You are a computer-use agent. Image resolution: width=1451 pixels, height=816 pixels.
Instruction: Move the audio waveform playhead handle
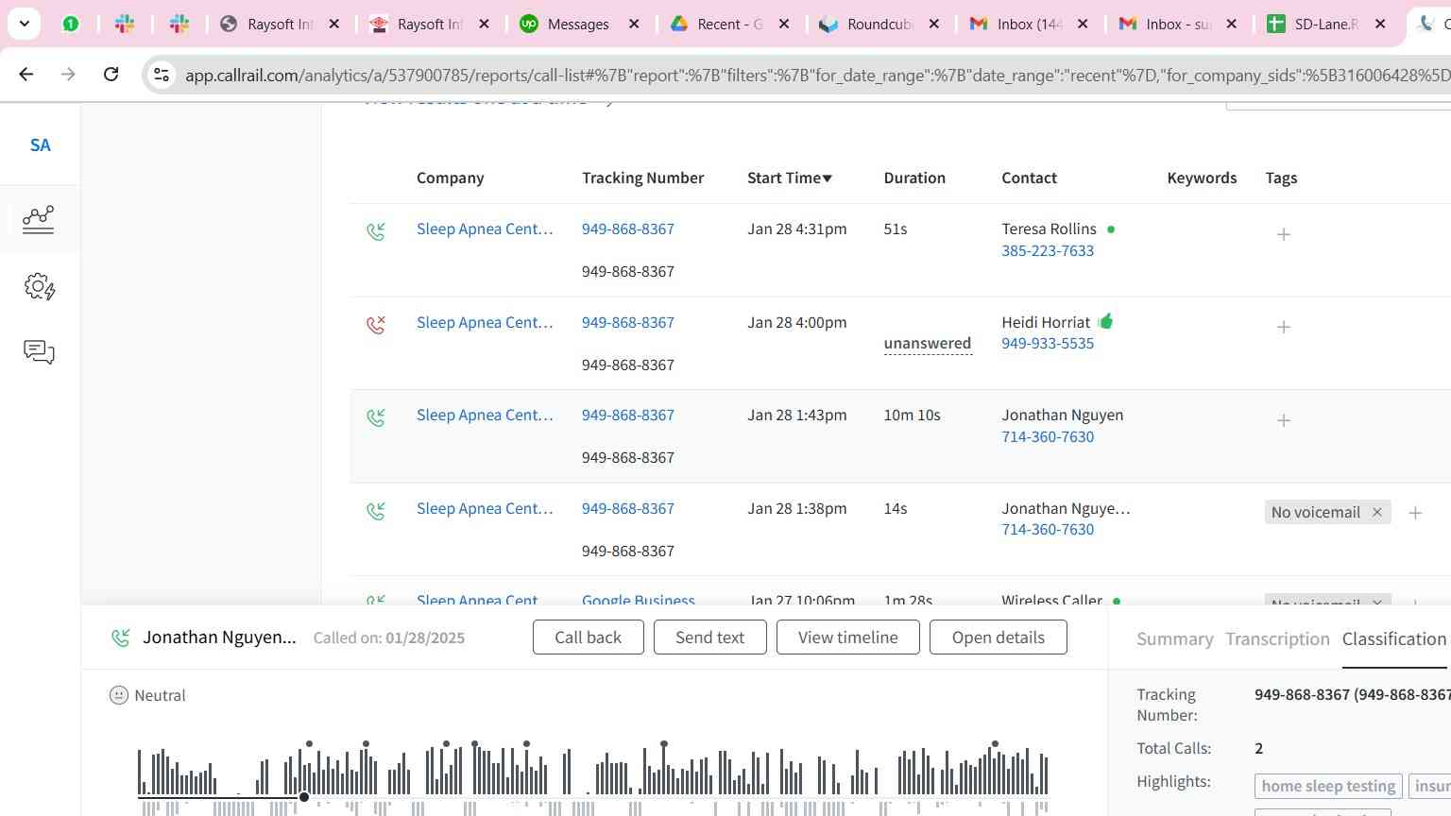tap(304, 797)
